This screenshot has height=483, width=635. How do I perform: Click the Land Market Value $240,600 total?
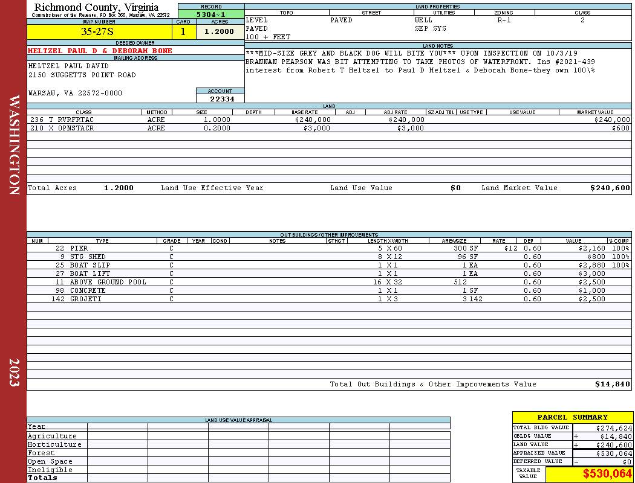[610, 188]
